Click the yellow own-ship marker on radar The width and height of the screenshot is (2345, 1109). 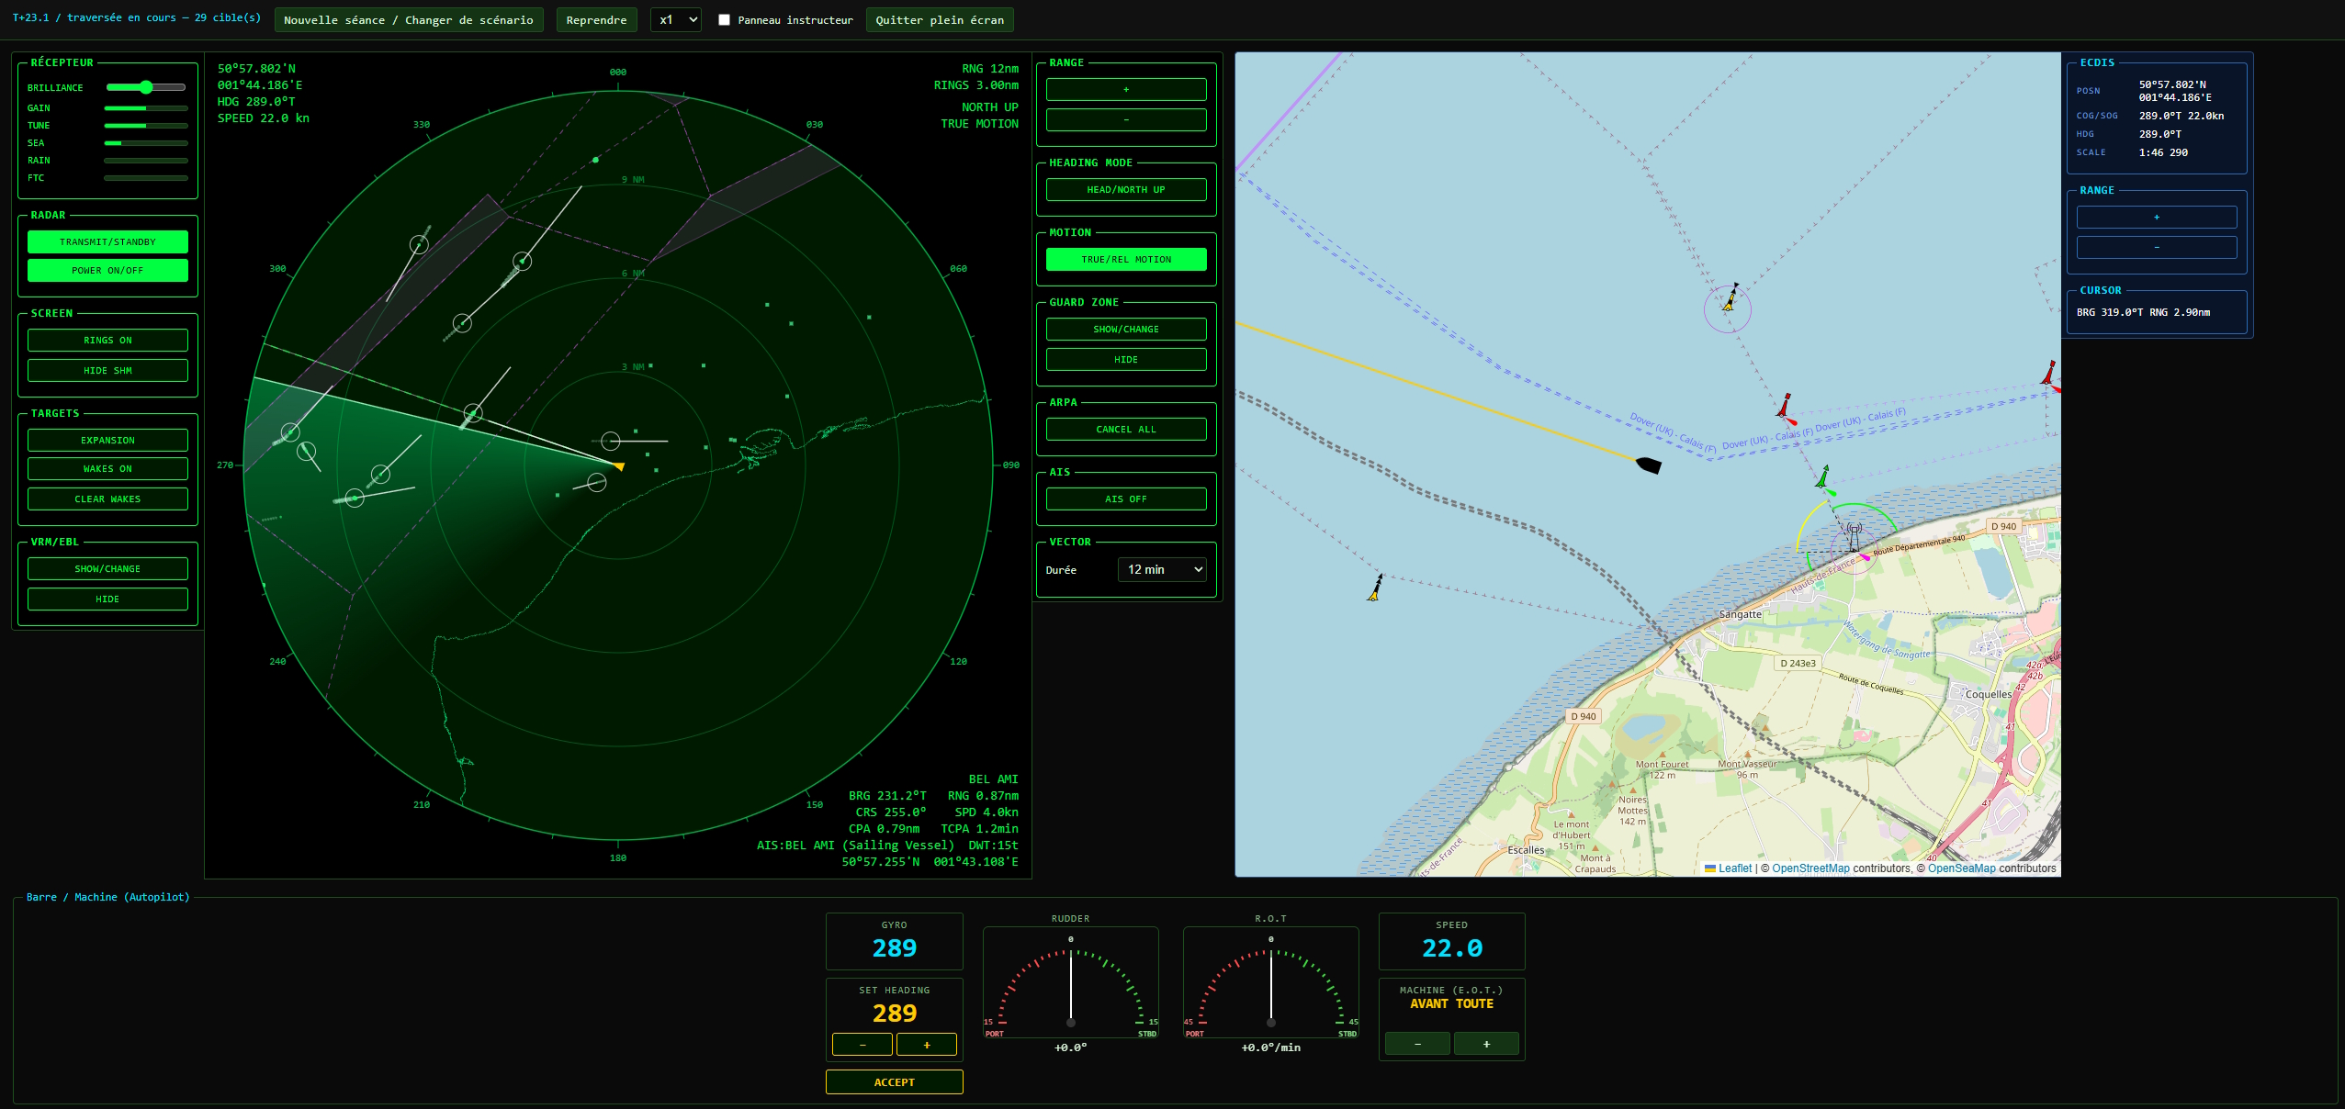(620, 466)
